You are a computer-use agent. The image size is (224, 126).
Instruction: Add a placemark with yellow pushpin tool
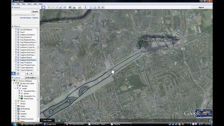click(x=49, y=7)
